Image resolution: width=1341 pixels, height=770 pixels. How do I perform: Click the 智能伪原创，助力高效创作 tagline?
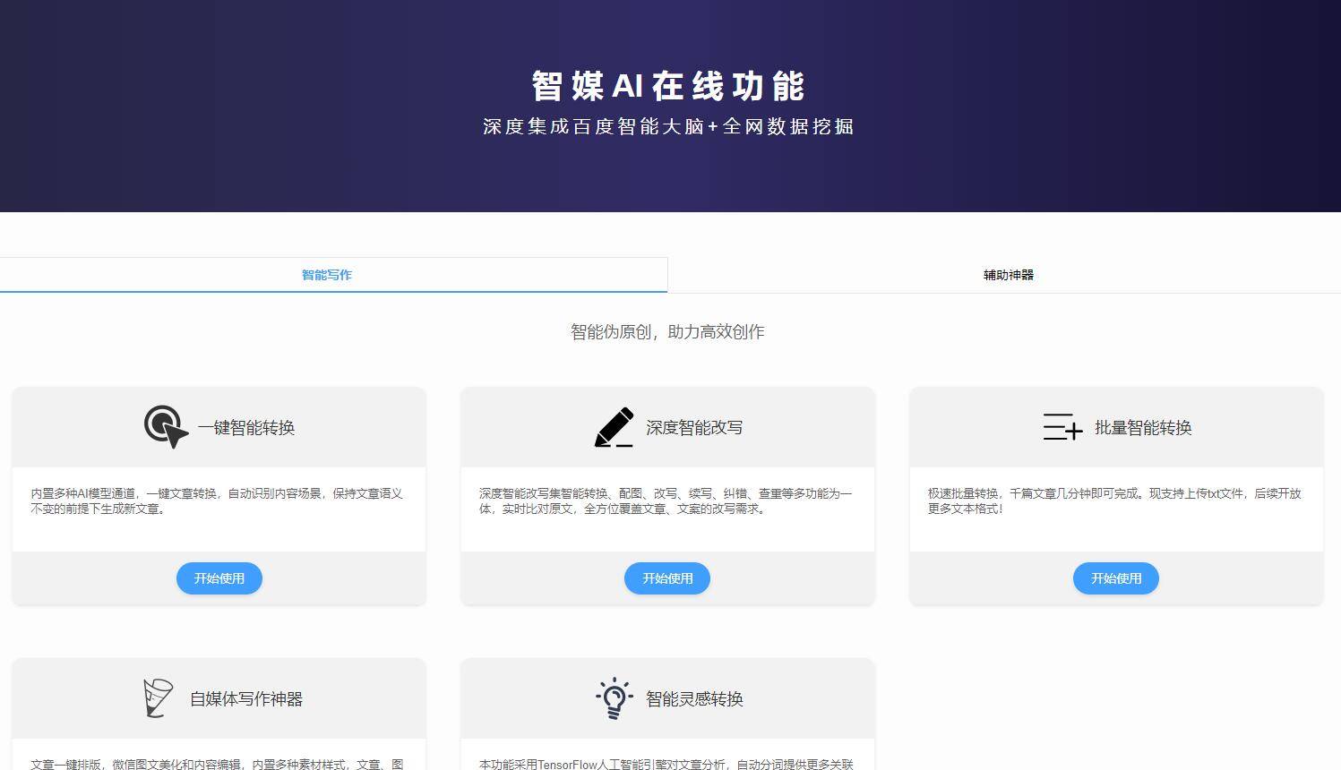667,332
